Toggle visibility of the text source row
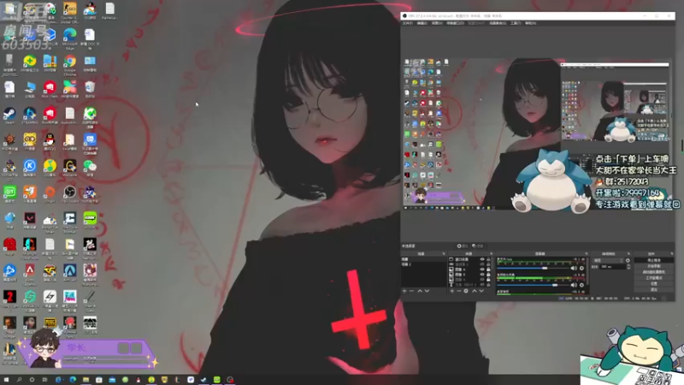This screenshot has width=684, height=385. [482, 285]
